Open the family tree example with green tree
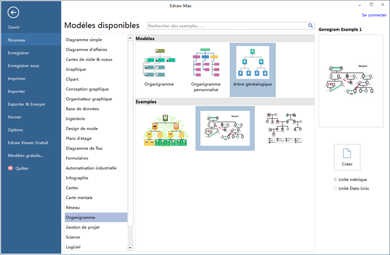Image resolution: width=390 pixels, height=255 pixels. point(166,130)
